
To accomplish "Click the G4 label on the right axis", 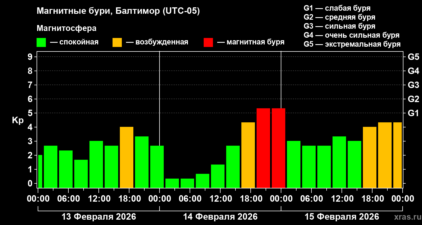I will [x=413, y=71].
